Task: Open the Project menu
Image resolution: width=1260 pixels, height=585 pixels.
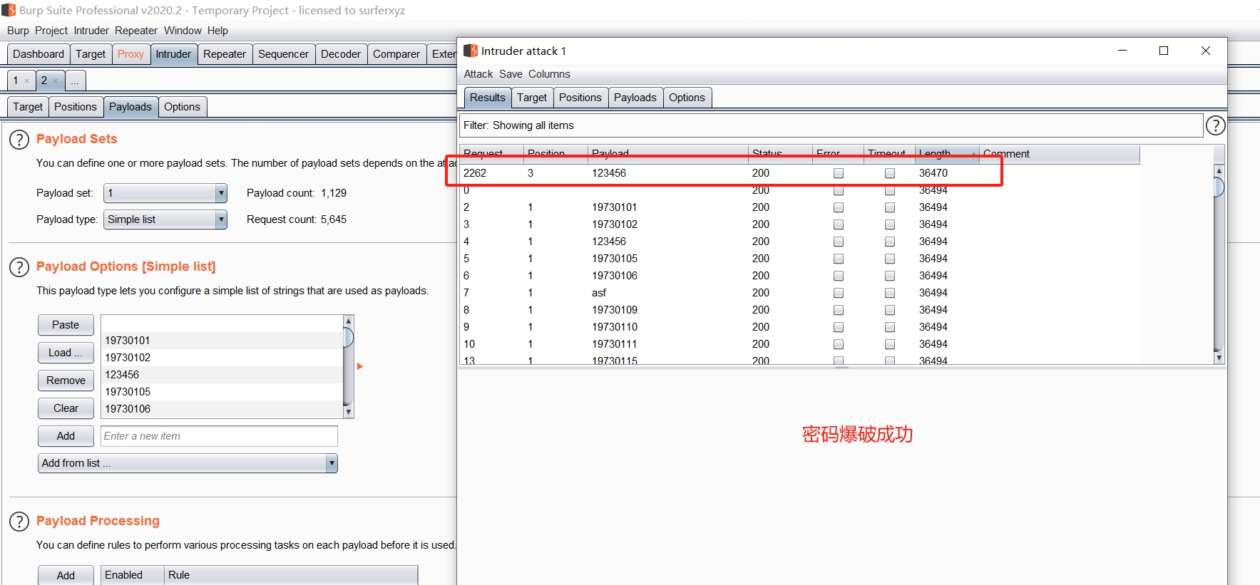Action: [51, 31]
